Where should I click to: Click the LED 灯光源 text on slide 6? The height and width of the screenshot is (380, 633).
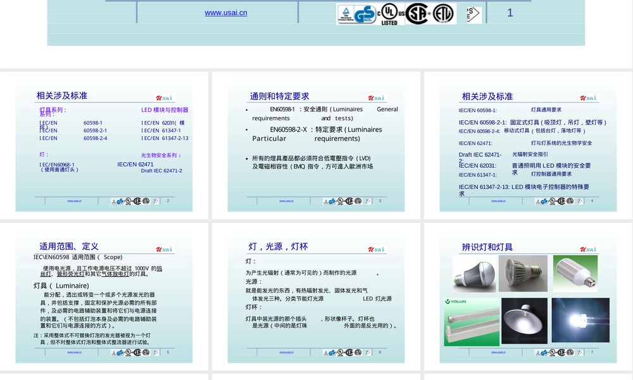pos(377,298)
